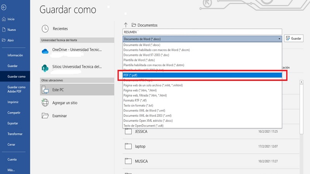The image size is (310, 174).
Task: Select Documento XML de Word (*.xml)
Action: (202, 111)
